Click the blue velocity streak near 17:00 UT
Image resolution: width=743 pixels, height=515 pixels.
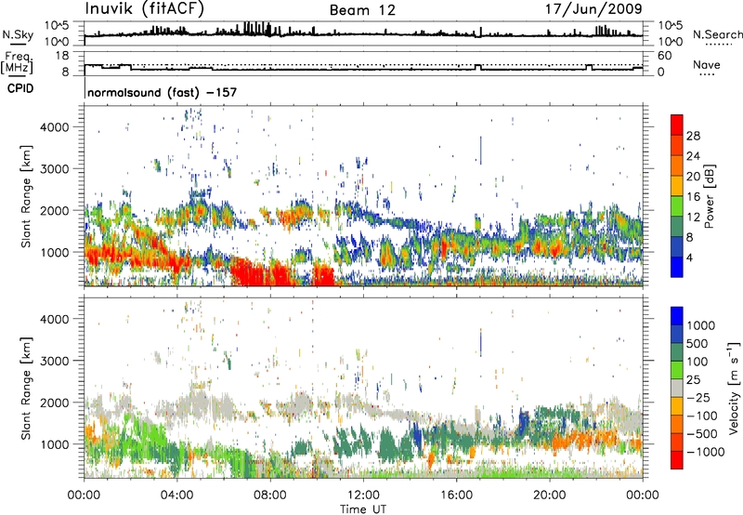point(480,342)
